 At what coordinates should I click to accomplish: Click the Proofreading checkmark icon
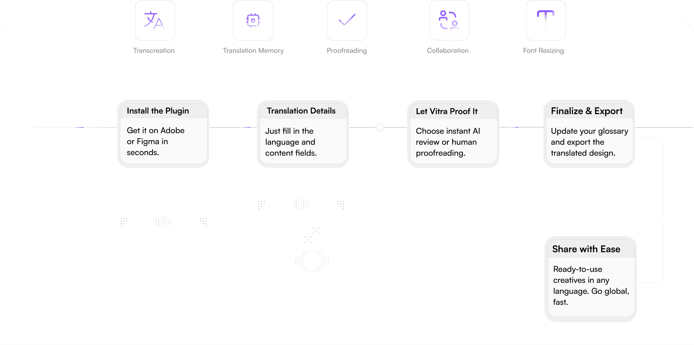(347, 20)
